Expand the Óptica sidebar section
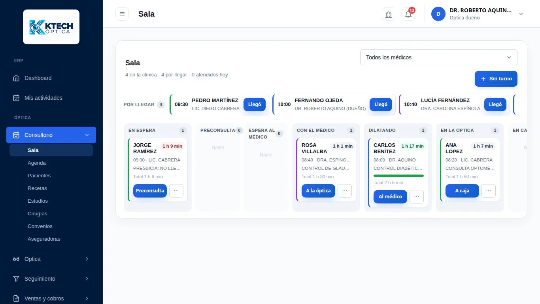Screen dimensions: 540x304 pyautogui.click(x=51, y=259)
